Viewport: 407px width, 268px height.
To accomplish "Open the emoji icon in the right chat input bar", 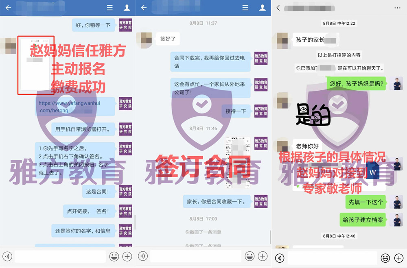I will [385, 258].
